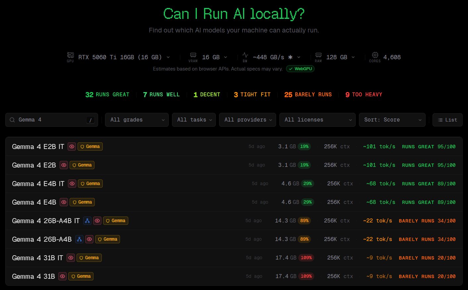Click the bandwidth pulse icon
The width and height of the screenshot is (468, 290).
click(245, 55)
